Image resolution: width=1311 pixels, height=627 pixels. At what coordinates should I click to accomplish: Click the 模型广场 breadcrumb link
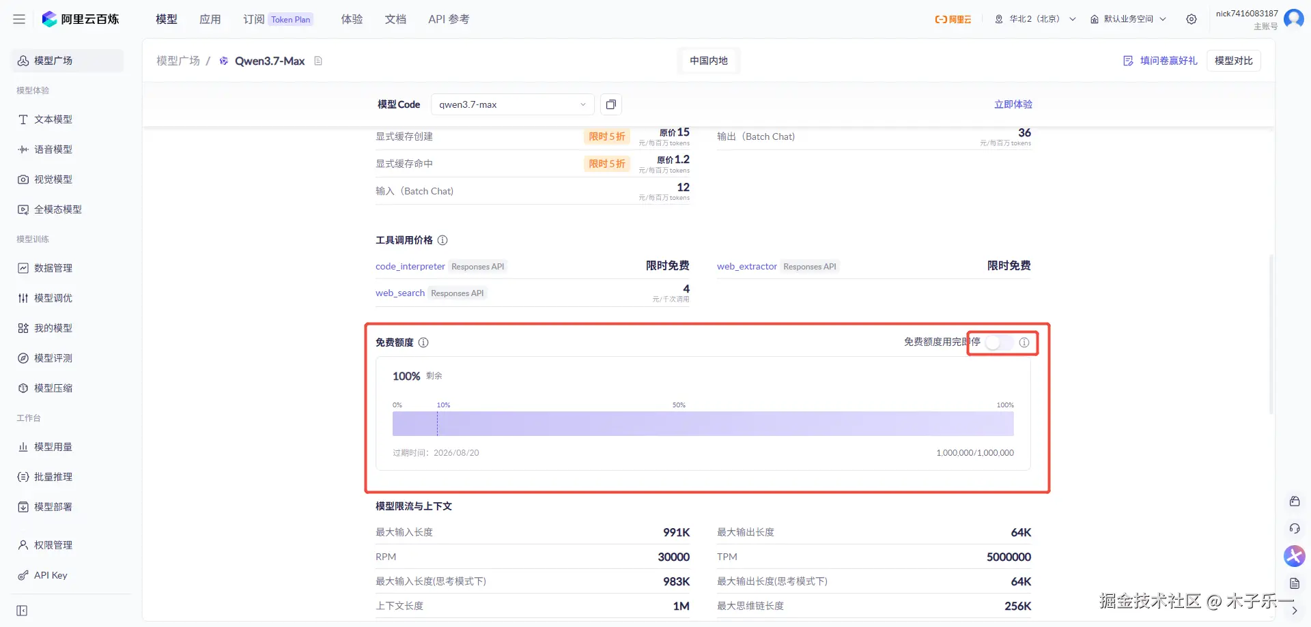point(178,61)
